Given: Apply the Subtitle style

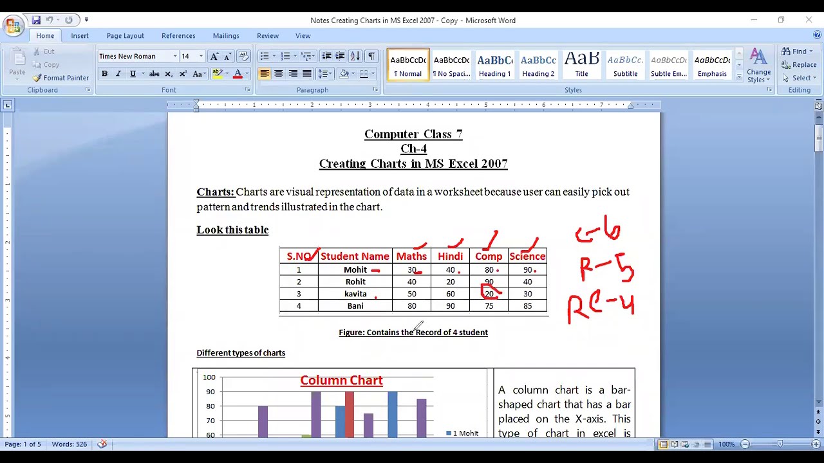Looking at the screenshot, I should (625, 65).
